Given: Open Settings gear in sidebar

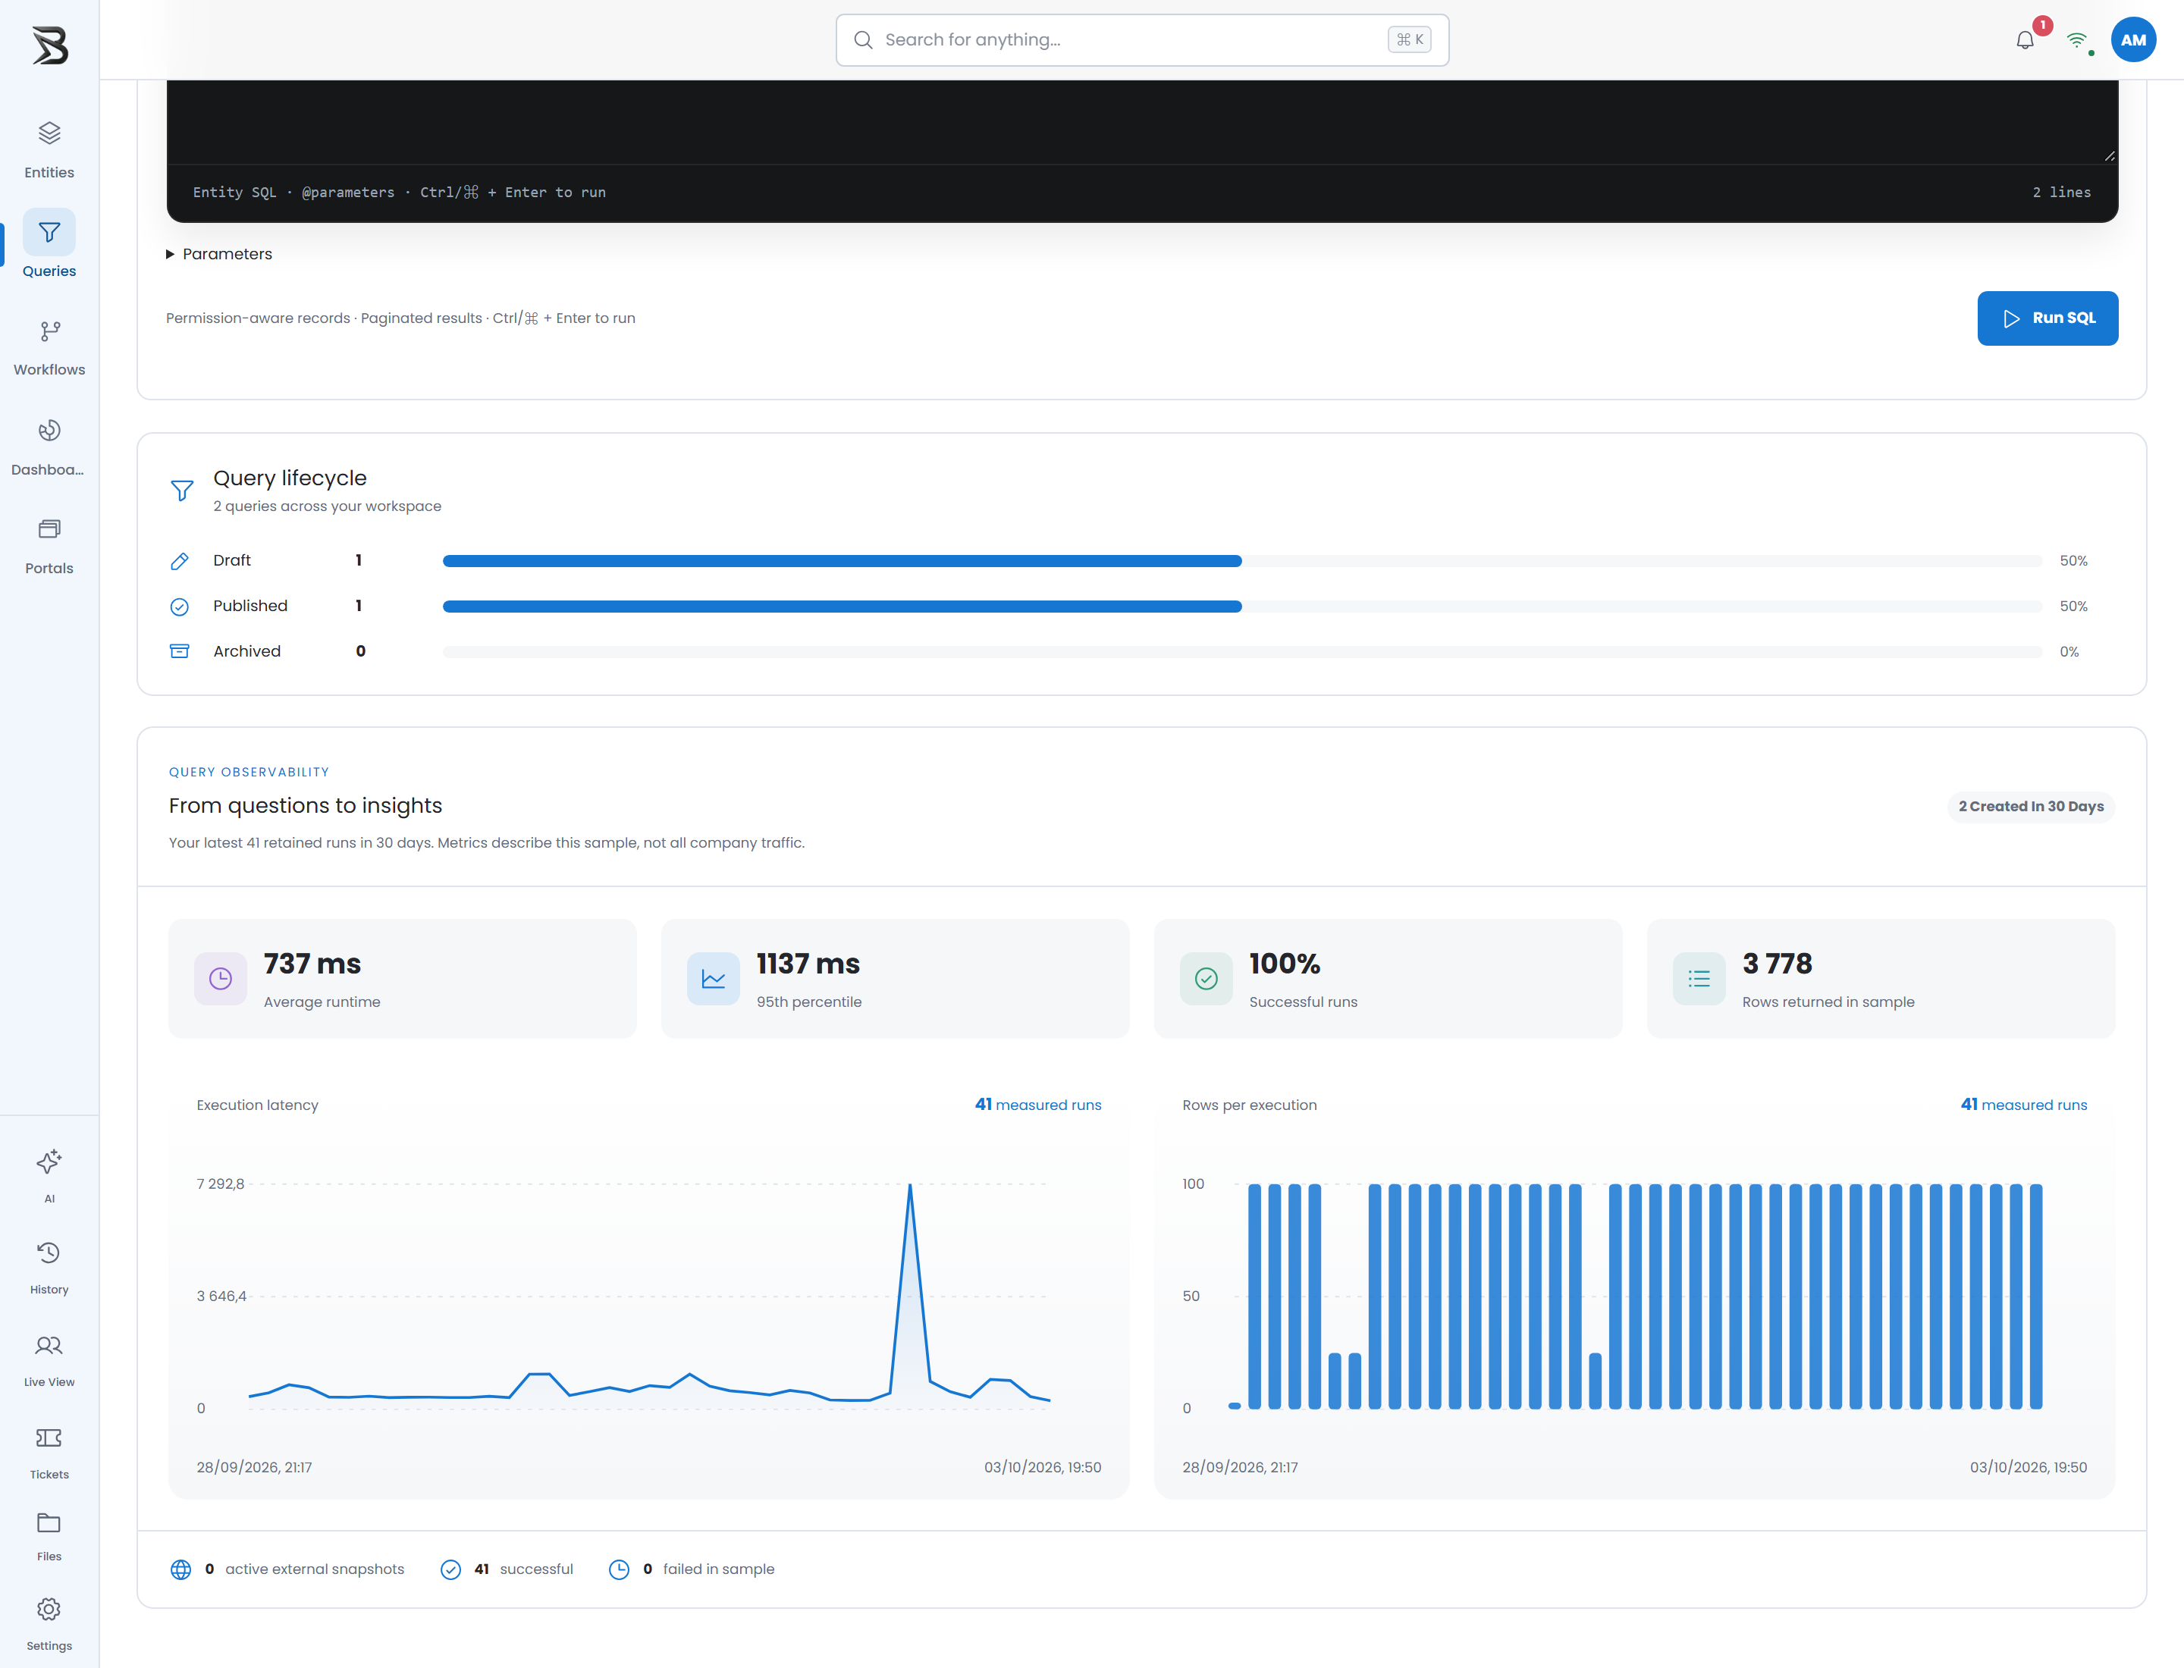Looking at the screenshot, I should pos(49,1610).
